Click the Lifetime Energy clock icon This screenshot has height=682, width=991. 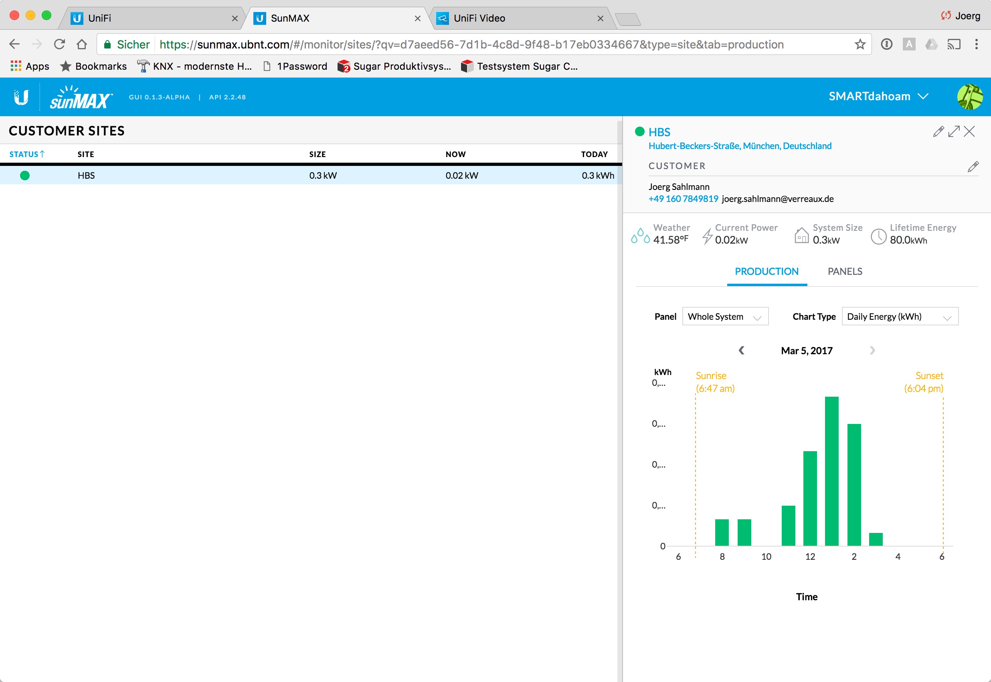(x=879, y=236)
